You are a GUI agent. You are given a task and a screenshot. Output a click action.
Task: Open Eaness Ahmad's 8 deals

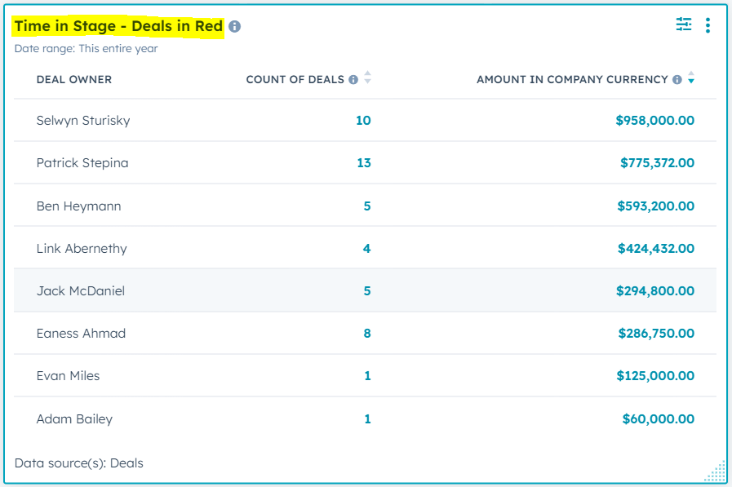tap(366, 334)
